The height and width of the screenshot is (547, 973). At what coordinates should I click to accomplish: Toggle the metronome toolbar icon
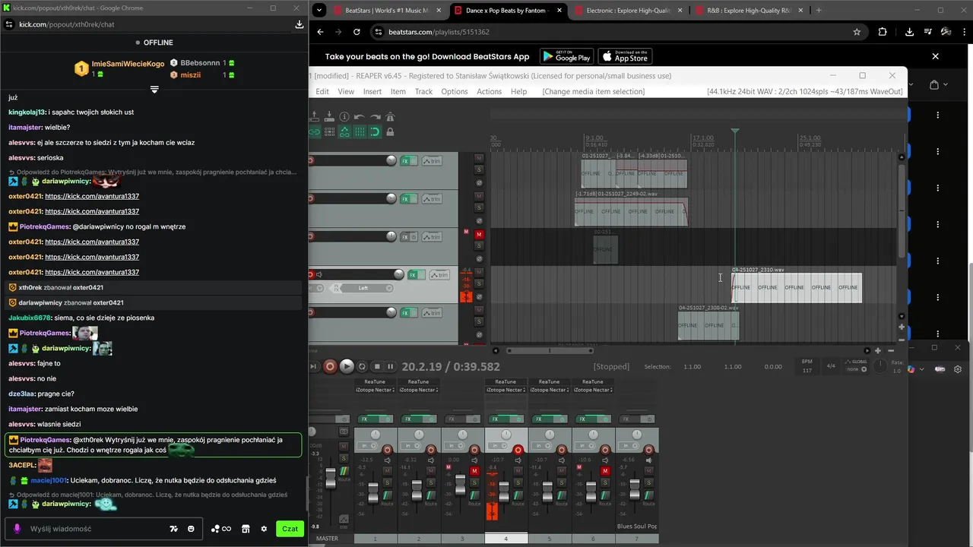390,116
